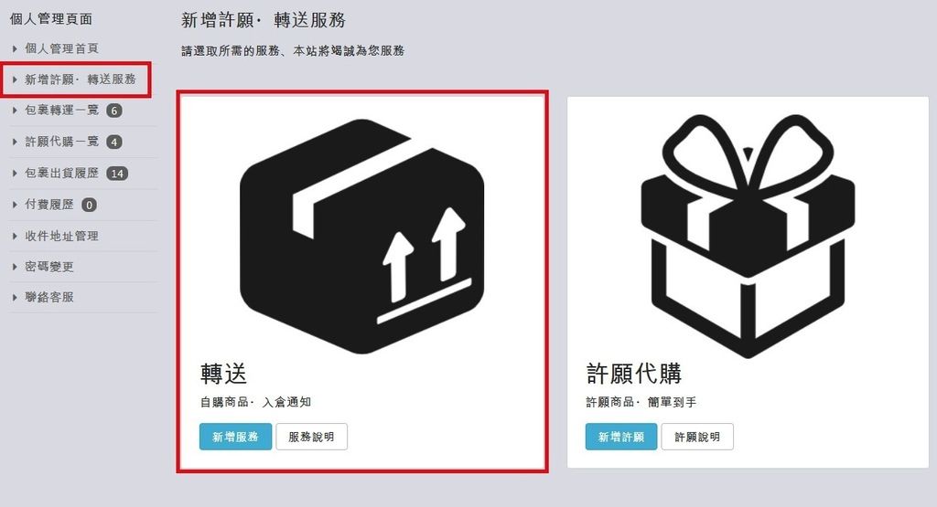Click the arrow before 收件地址管理
This screenshot has width=937, height=507.
15,237
